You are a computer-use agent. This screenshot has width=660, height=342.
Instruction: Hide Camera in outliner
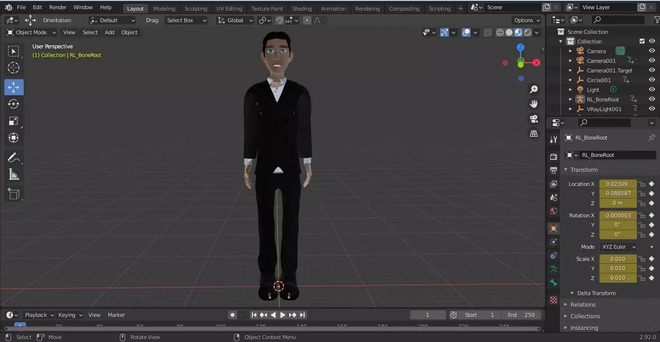pos(652,51)
